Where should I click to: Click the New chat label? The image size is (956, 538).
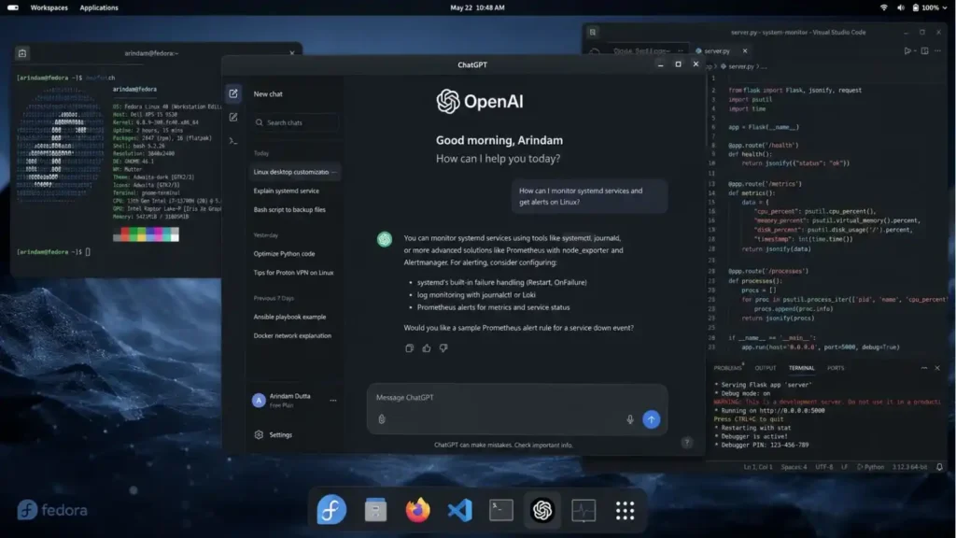click(x=268, y=94)
